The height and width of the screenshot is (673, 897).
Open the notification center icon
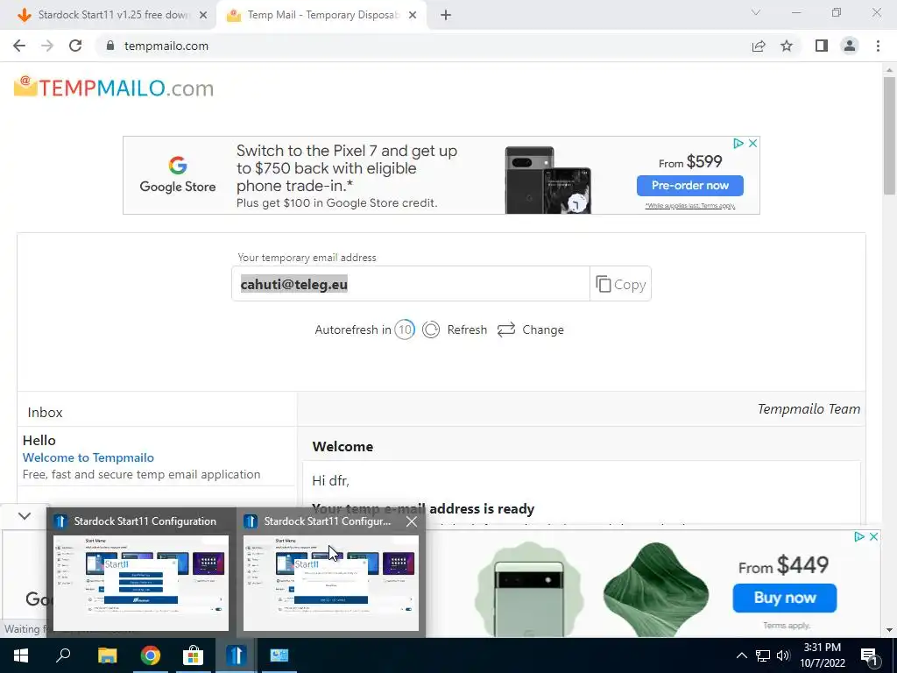[x=870, y=655]
